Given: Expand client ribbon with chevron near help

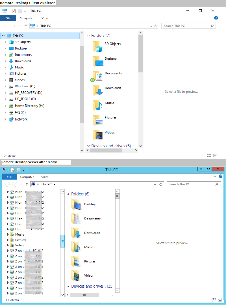Looking at the screenshot, I should click(x=210, y=18).
